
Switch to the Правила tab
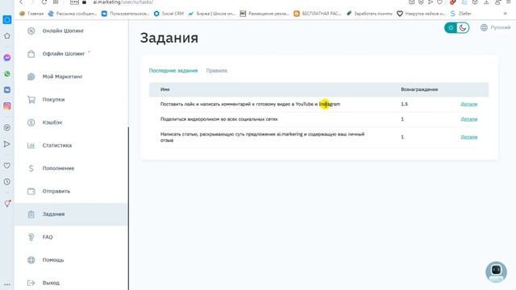[217, 70]
